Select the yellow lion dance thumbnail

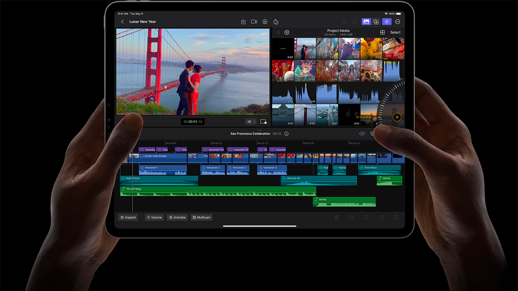click(x=371, y=49)
